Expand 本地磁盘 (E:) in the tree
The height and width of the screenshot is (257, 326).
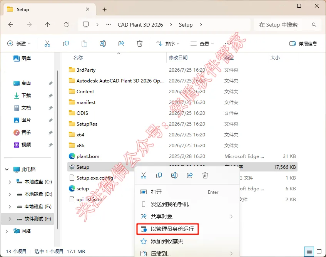[x=10, y=207]
